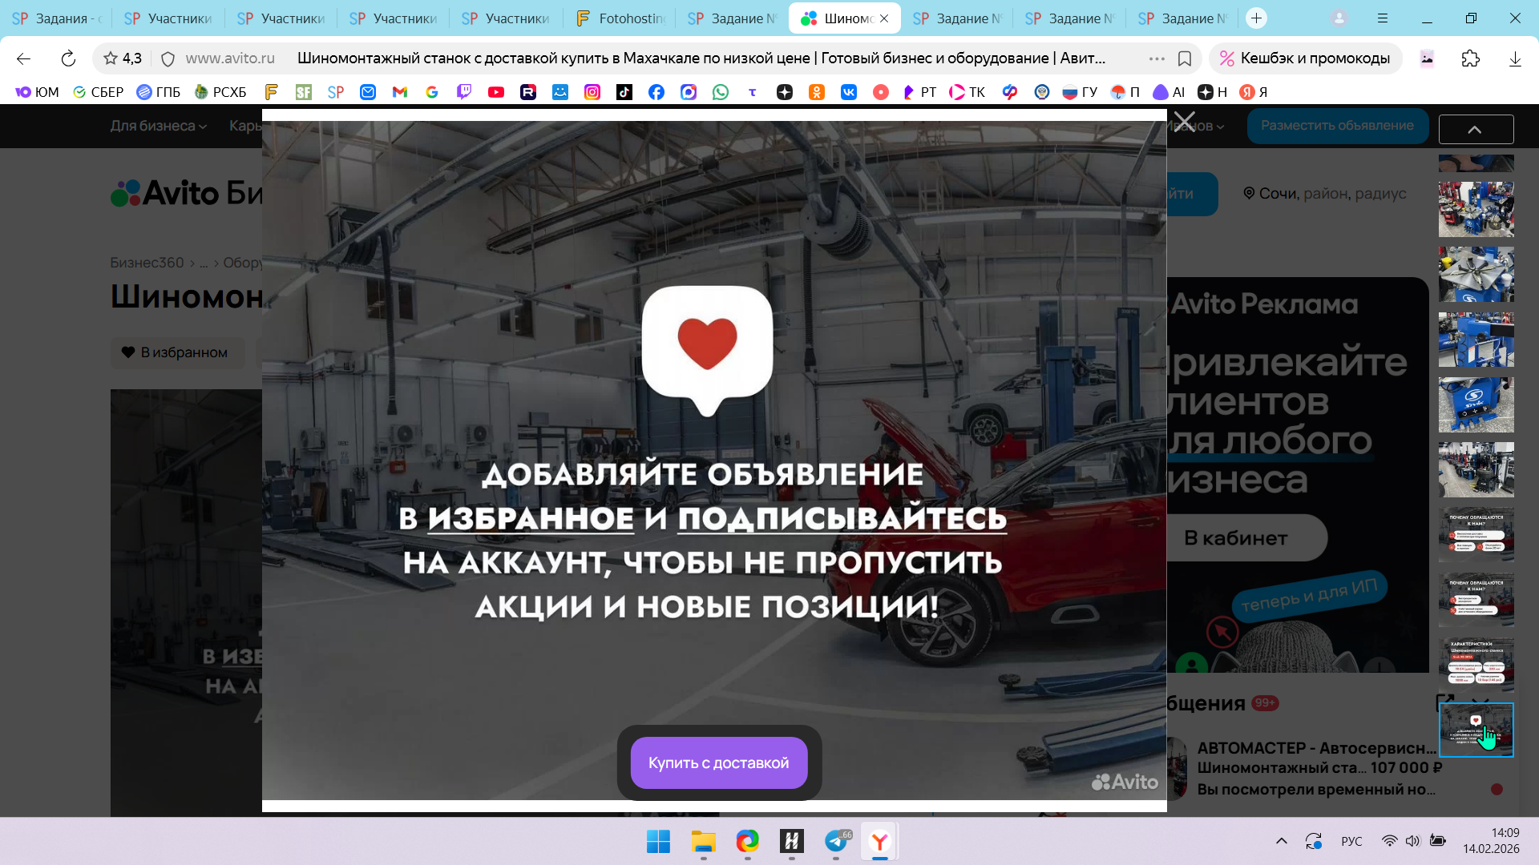Click the browser reload icon
The width and height of the screenshot is (1539, 865).
coord(68,58)
